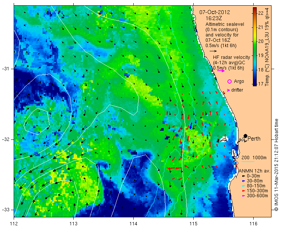Click the 114 longitude axis label

click(134, 224)
